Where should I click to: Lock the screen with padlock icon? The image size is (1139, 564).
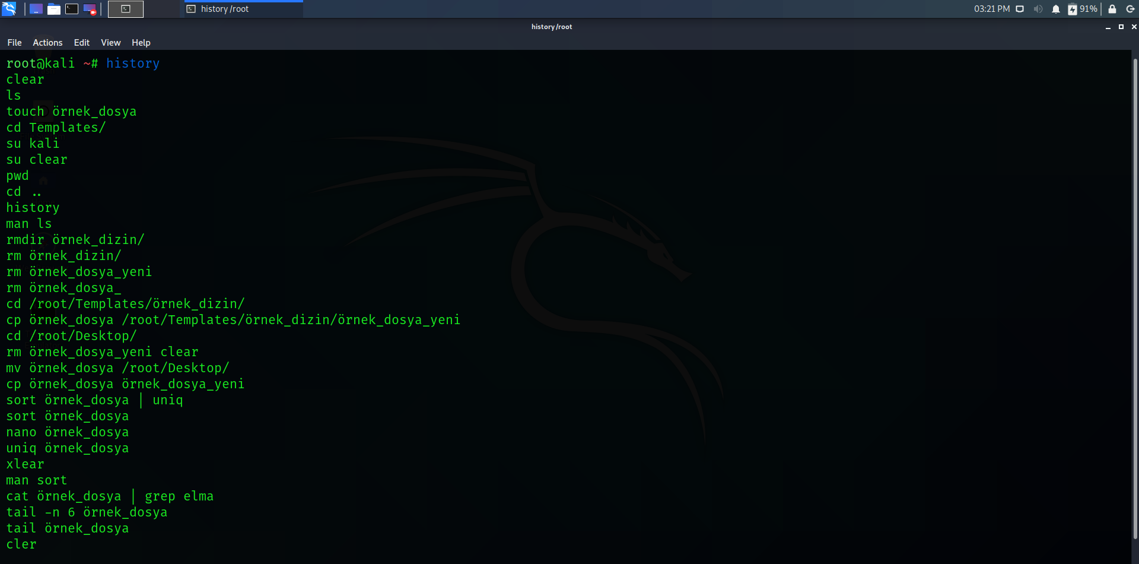[1112, 9]
